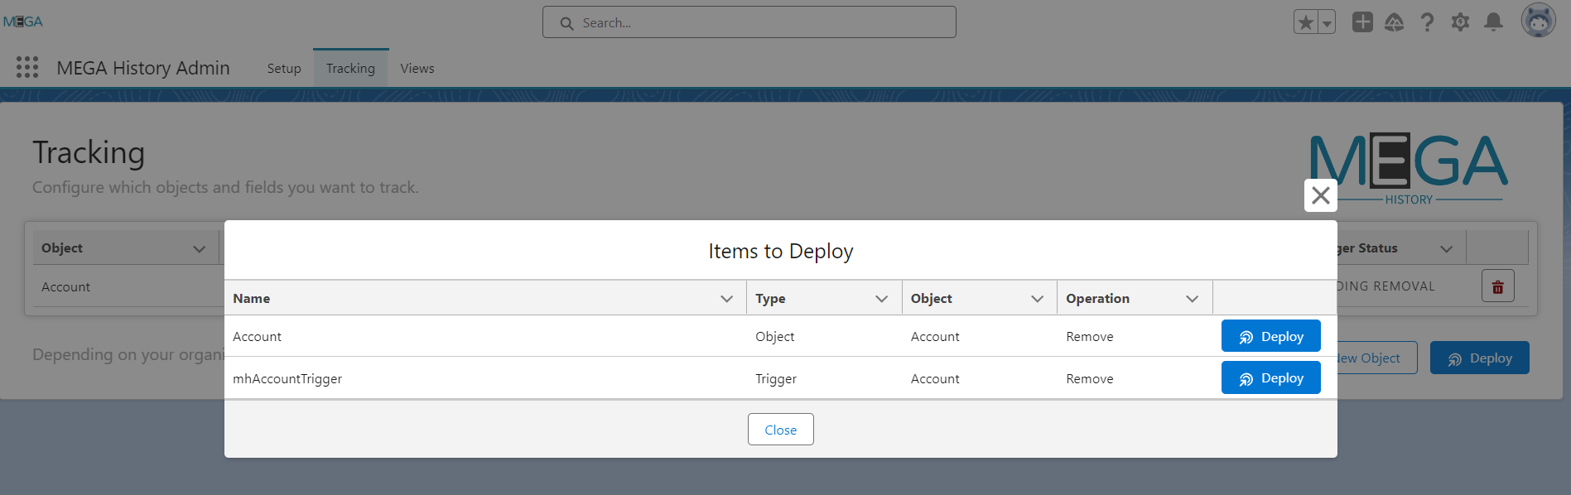Open the Trailhead guidance icon
1571x495 pixels.
[1395, 22]
